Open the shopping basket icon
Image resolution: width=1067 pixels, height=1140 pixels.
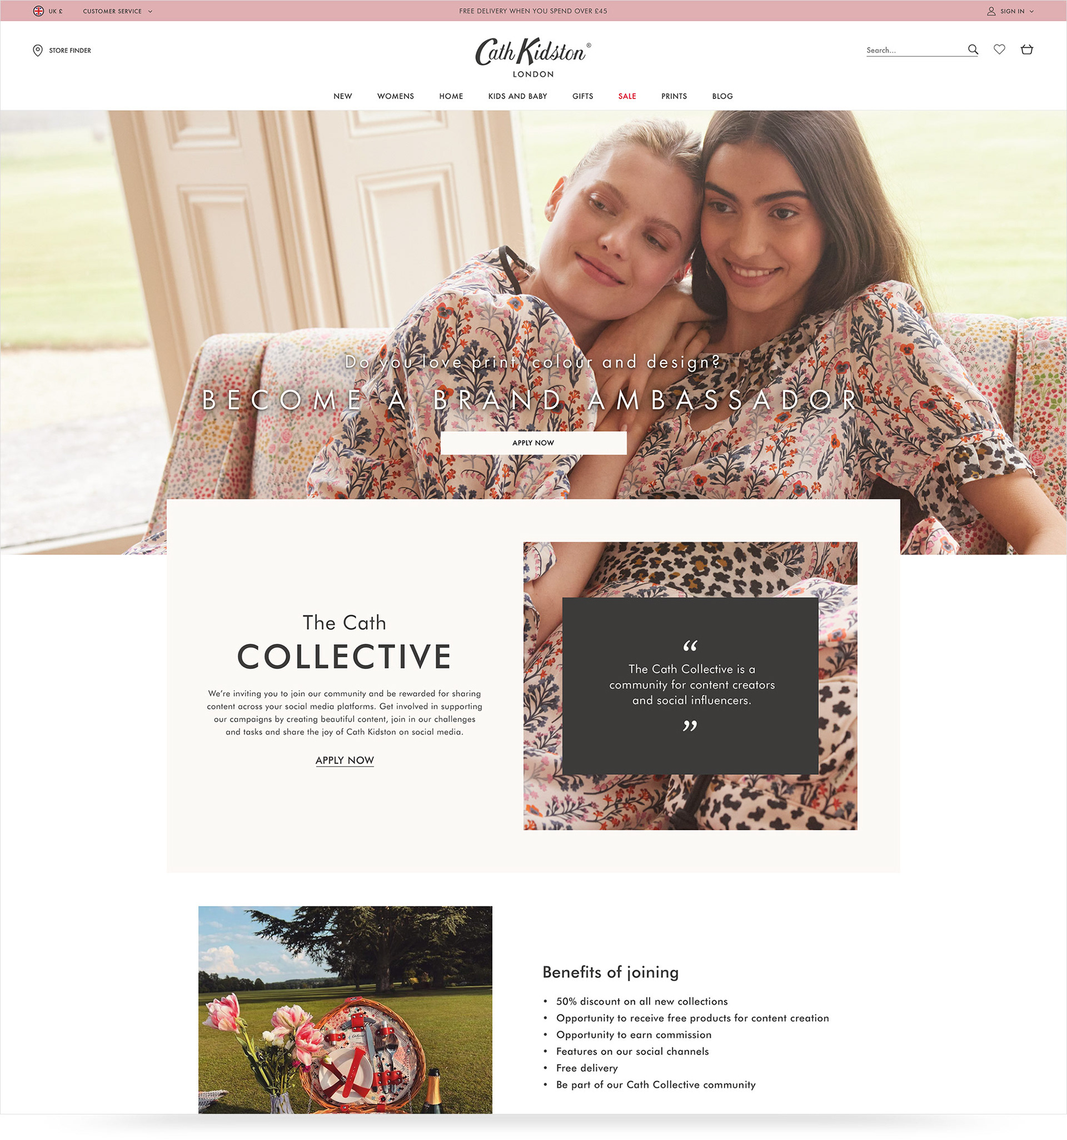point(1027,49)
